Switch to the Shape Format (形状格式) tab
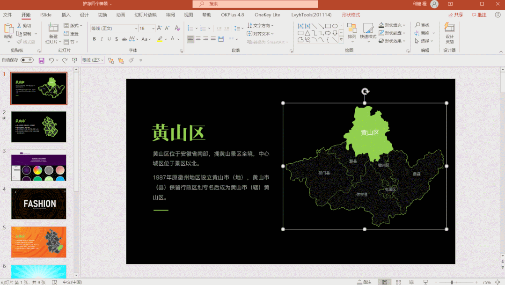This screenshot has height=285, width=505. (351, 15)
